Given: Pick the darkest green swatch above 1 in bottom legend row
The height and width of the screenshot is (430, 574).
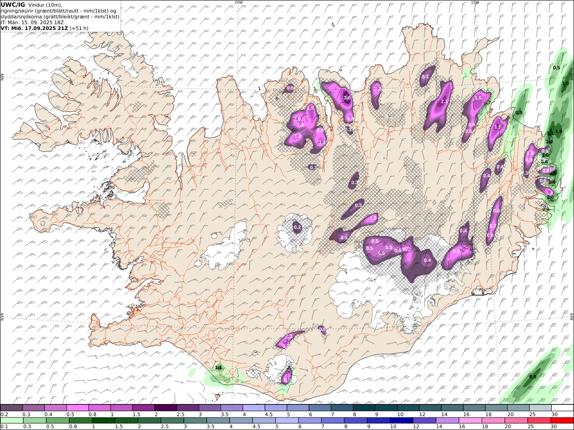Looking at the screenshot, I should (103, 421).
